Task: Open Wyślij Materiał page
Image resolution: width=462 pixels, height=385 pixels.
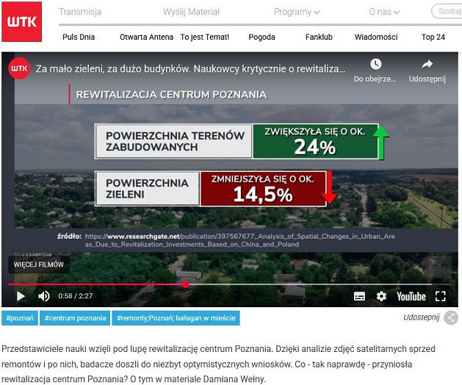Action: tap(192, 12)
